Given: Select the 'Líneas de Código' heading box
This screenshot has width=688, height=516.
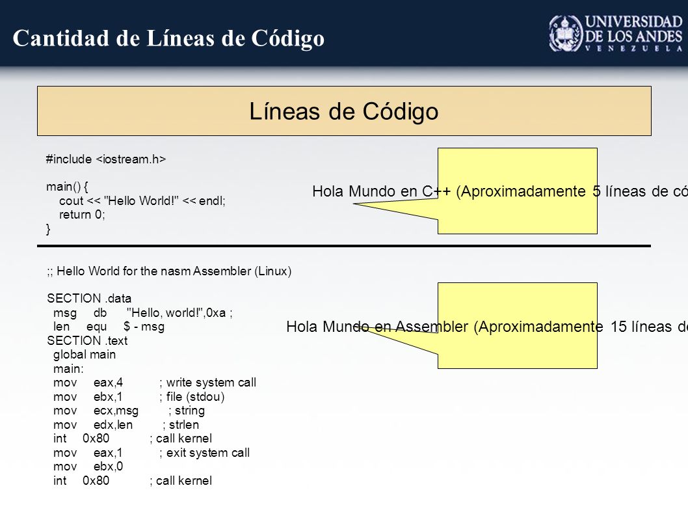Looking at the screenshot, I should pyautogui.click(x=344, y=111).
